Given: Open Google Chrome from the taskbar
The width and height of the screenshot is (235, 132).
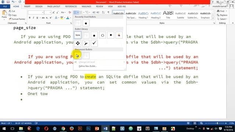Looking at the screenshot, I should (x=63, y=129).
